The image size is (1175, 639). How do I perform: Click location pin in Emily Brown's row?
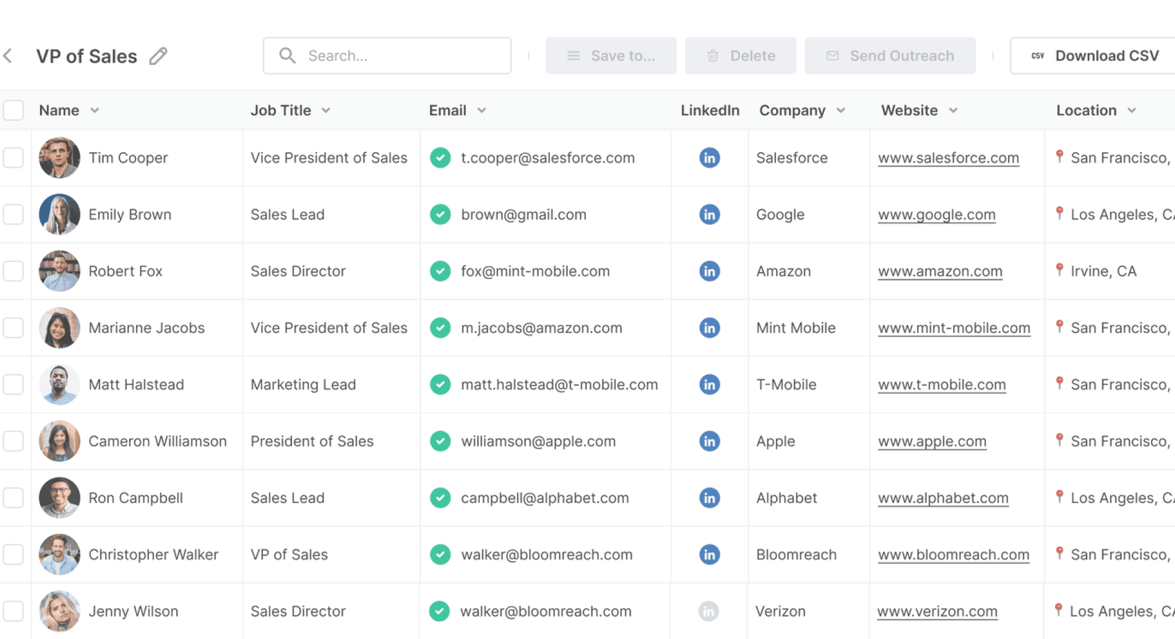pos(1060,213)
